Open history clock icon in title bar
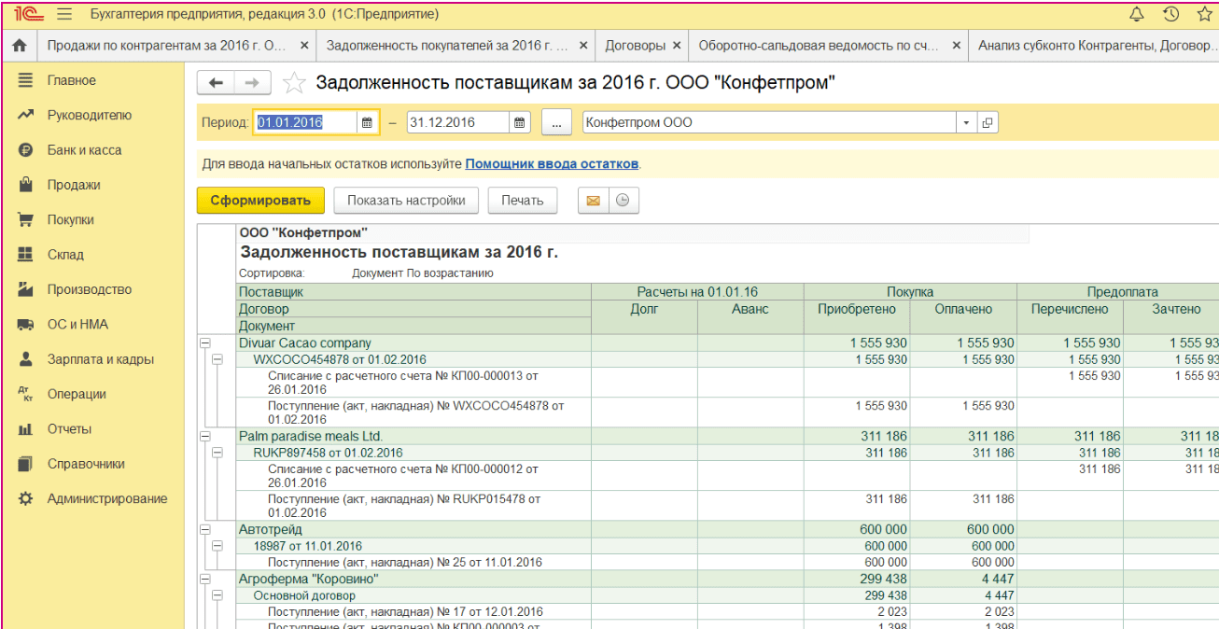 point(1170,14)
